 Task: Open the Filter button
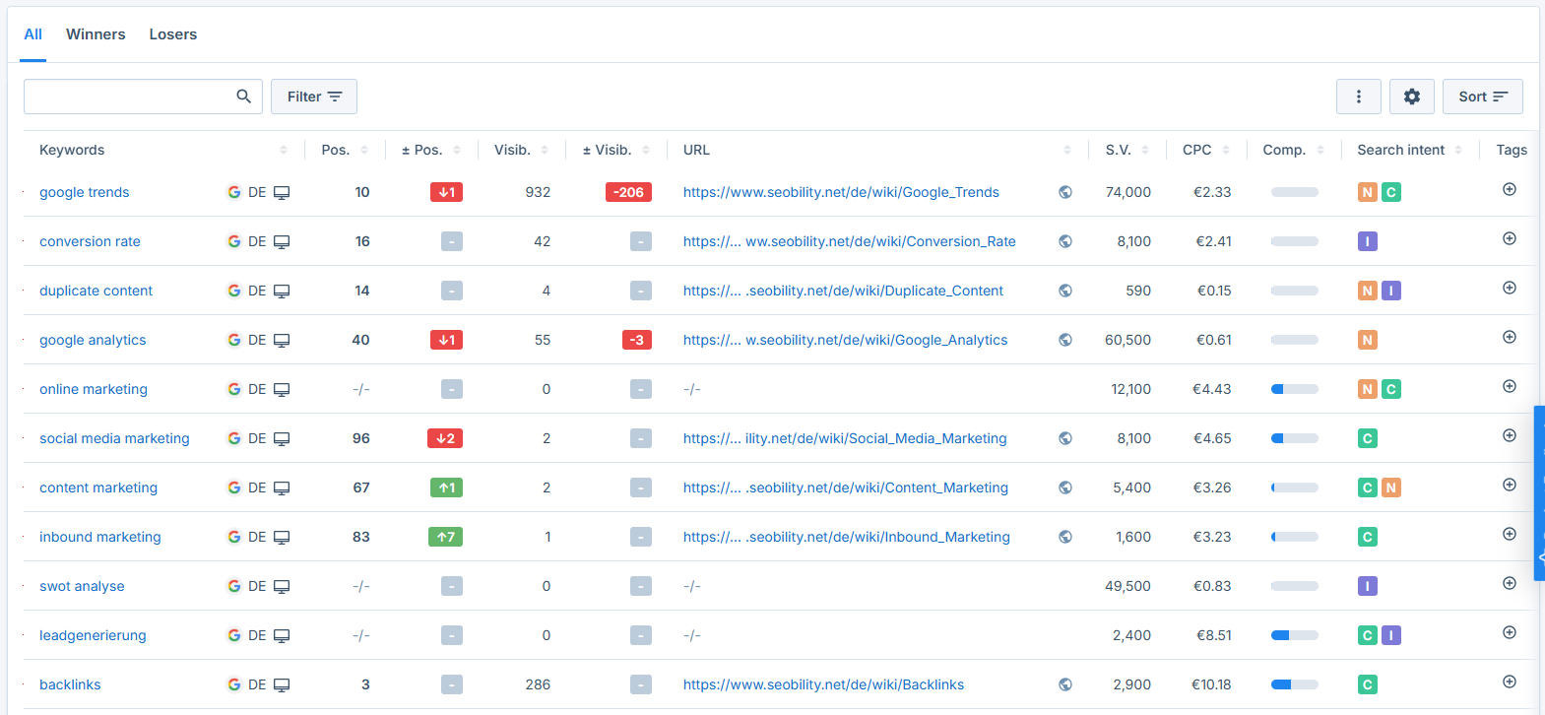314,97
